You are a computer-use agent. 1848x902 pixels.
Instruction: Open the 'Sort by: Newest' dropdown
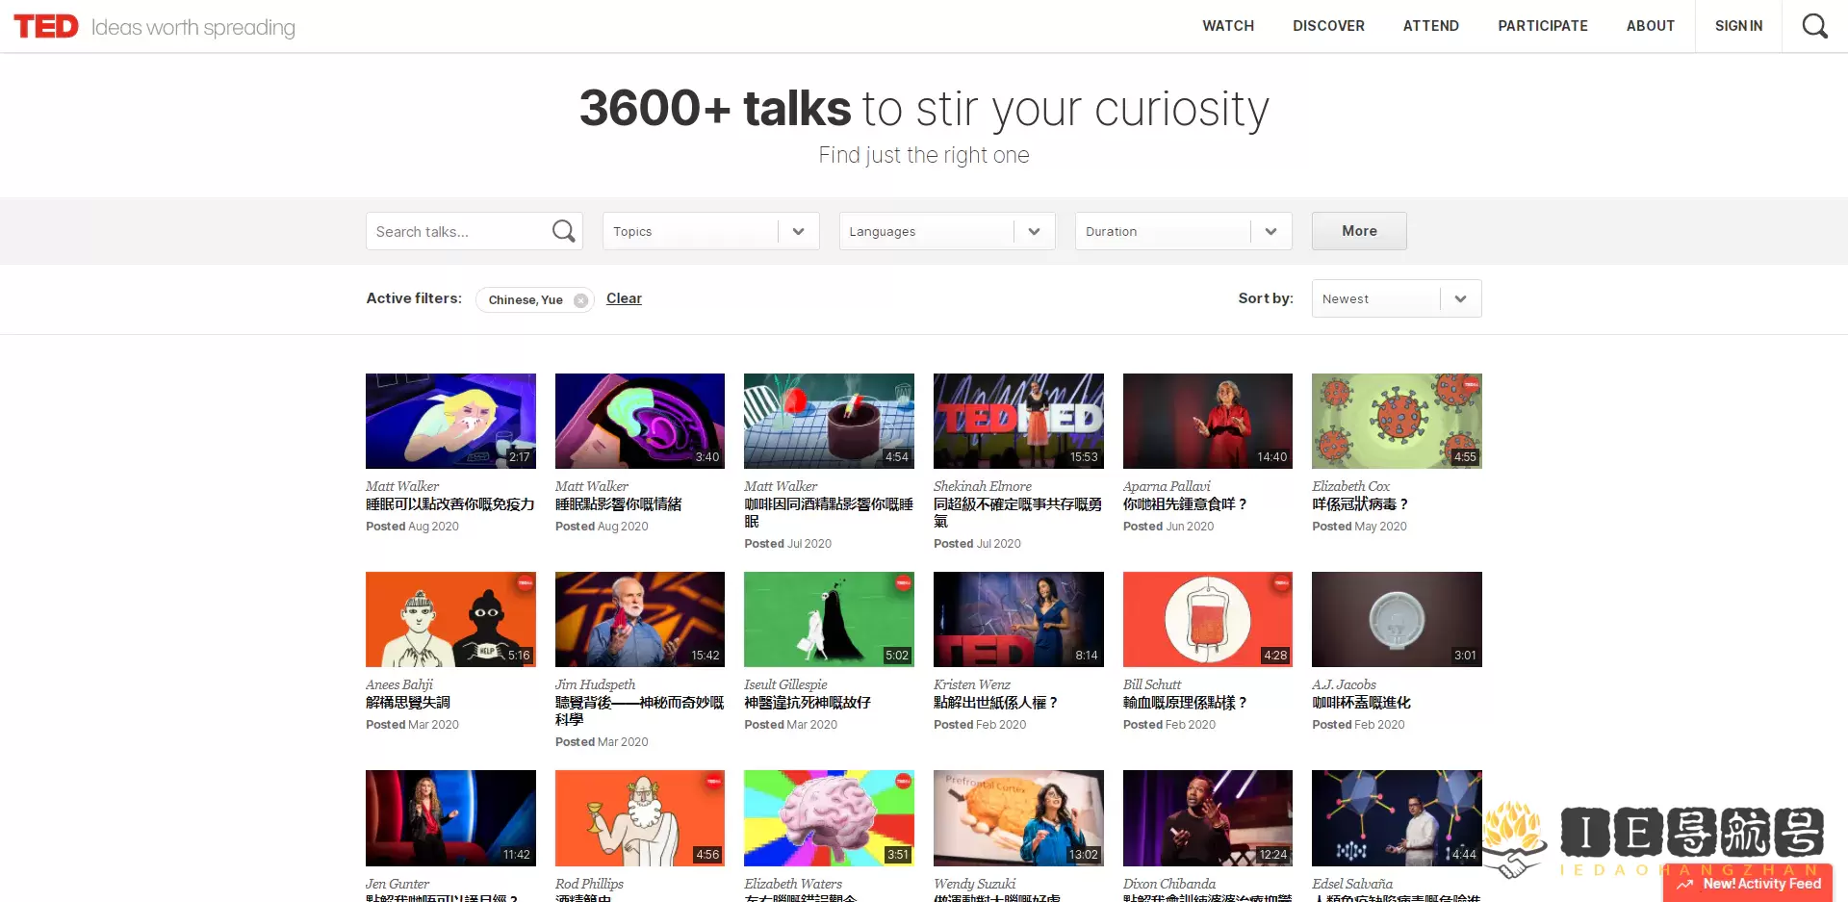coord(1396,298)
